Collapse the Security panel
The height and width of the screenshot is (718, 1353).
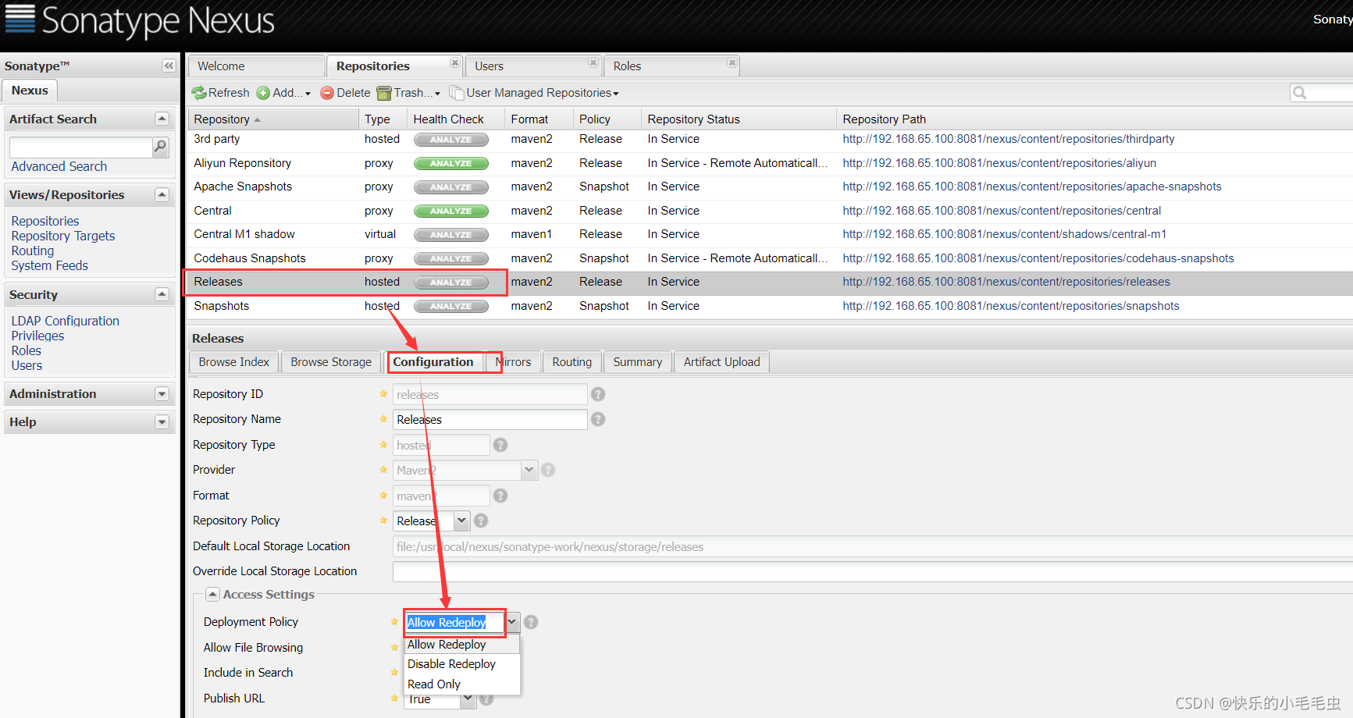[x=162, y=294]
